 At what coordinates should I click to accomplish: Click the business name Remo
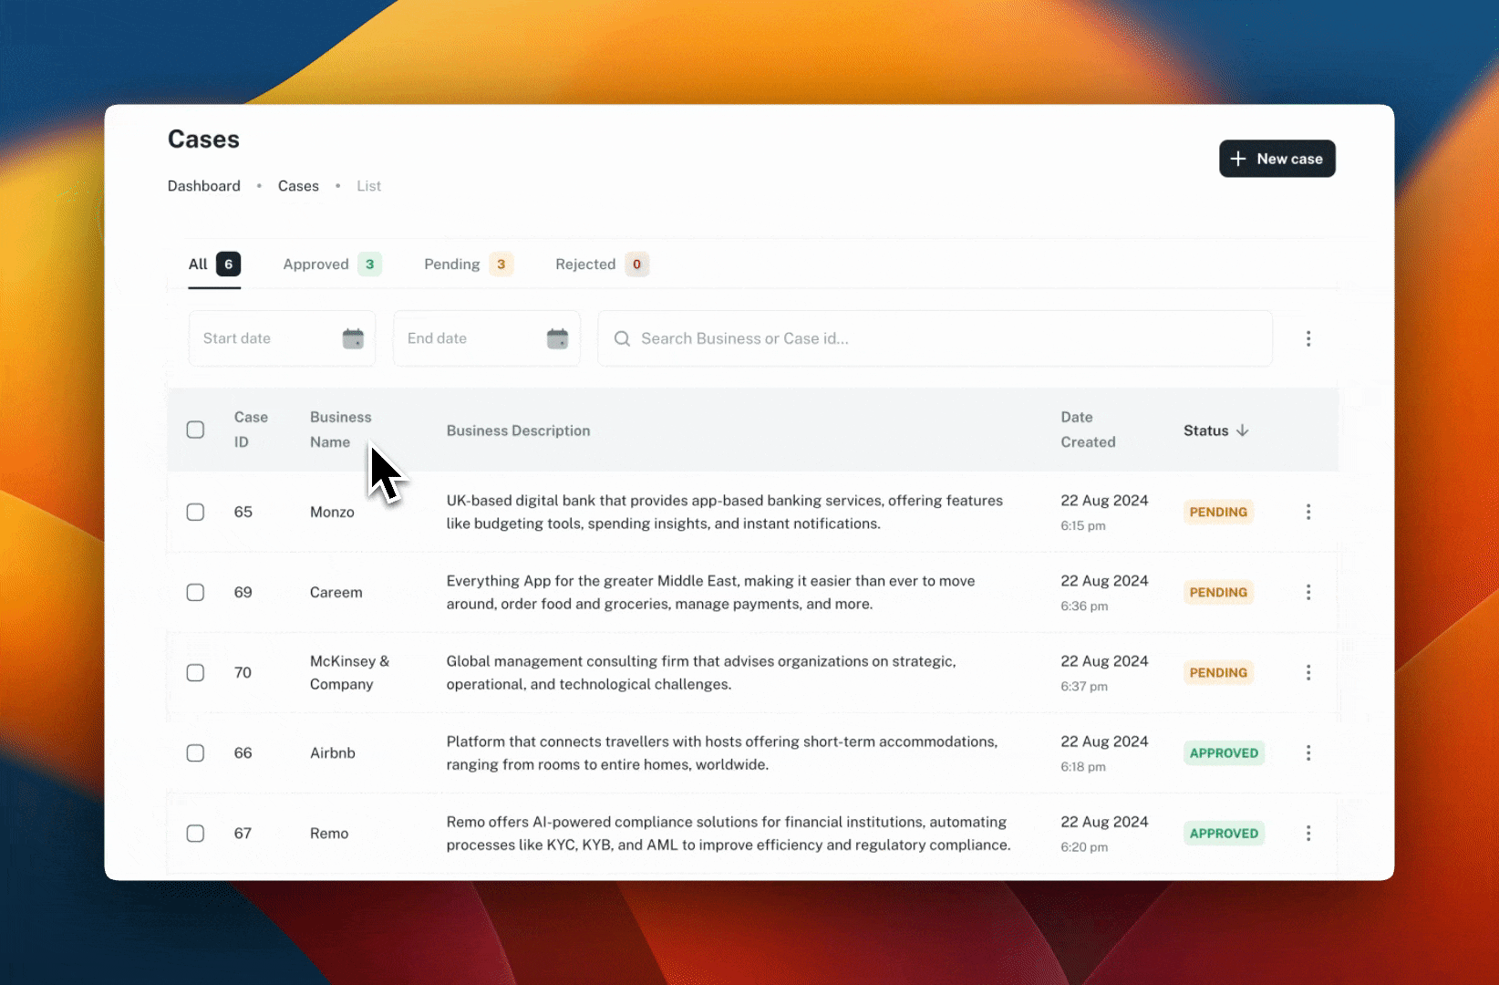(329, 833)
